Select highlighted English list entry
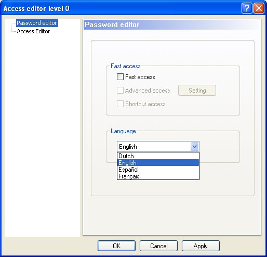Viewport: 267px width, 257px height. 158,163
